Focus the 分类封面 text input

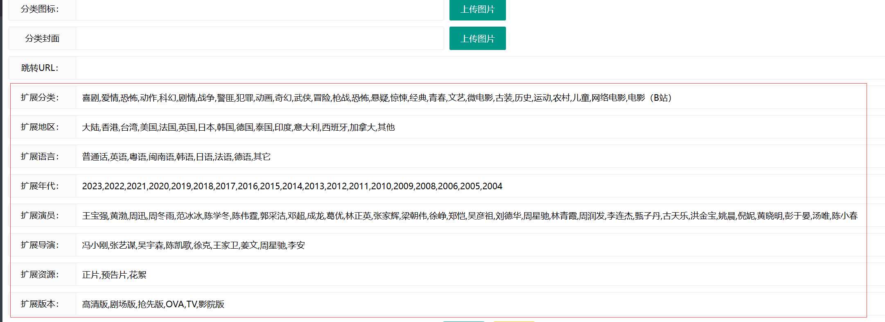(x=260, y=39)
